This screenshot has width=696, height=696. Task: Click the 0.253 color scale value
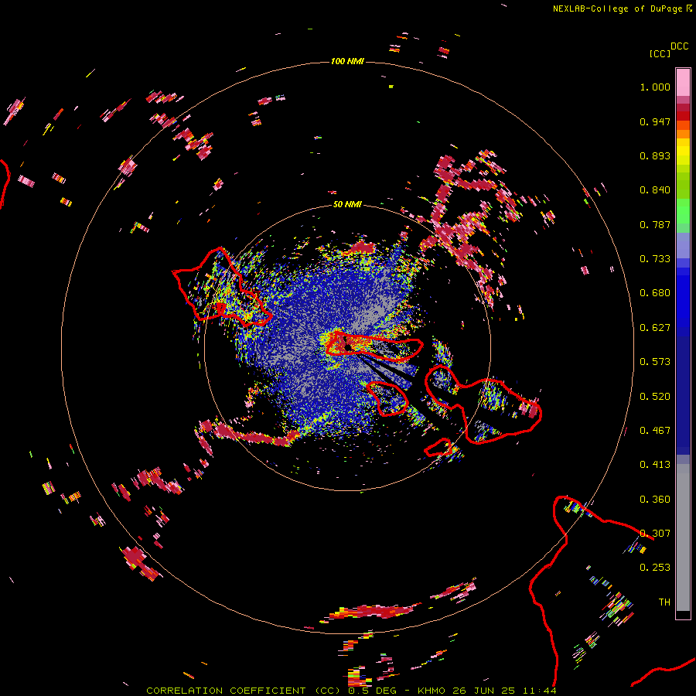click(655, 568)
